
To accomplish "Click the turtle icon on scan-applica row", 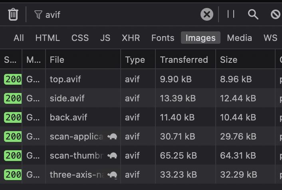I will (x=112, y=137).
